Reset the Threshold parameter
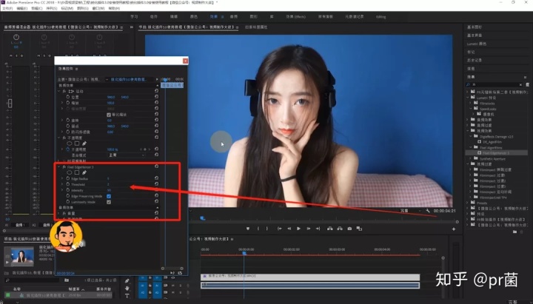 pyautogui.click(x=156, y=183)
